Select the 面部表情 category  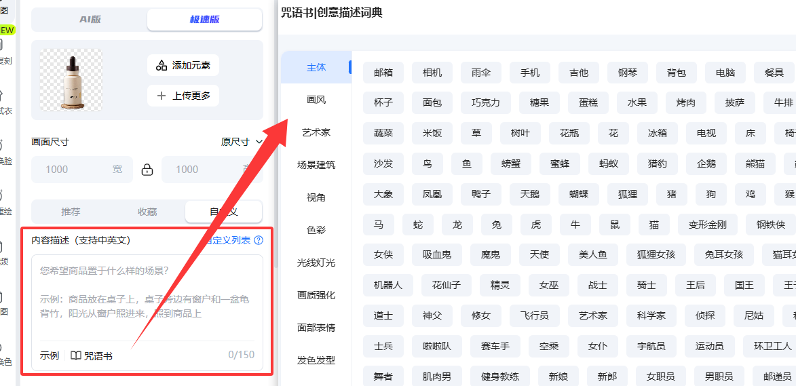pos(316,328)
